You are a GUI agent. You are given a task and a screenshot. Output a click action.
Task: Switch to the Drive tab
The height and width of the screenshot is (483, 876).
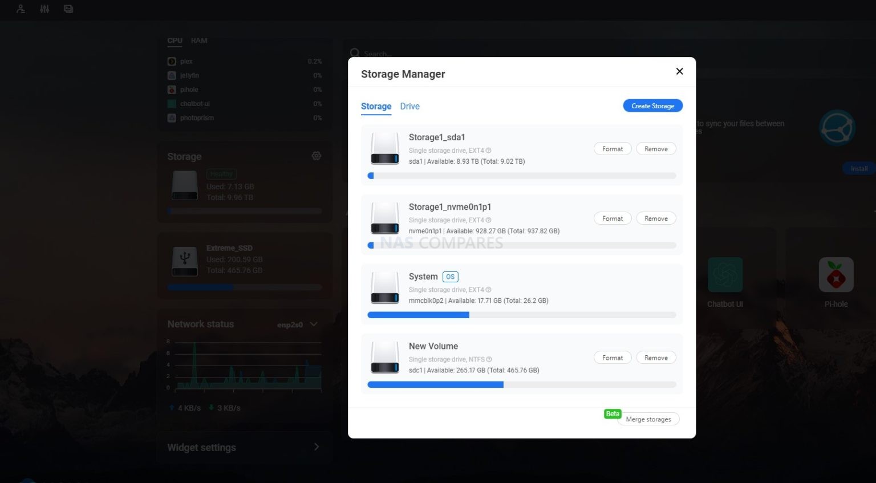coord(409,106)
